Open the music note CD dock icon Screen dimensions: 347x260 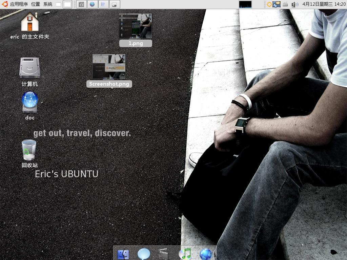[x=185, y=254]
